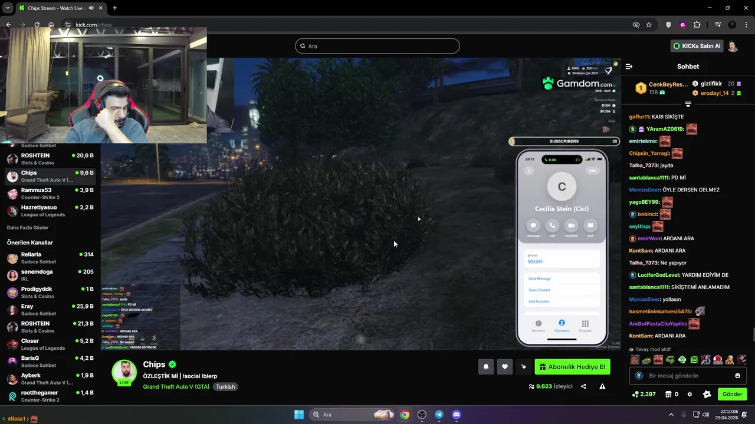Send the message with Gönder
The image size is (755, 424).
(x=732, y=394)
